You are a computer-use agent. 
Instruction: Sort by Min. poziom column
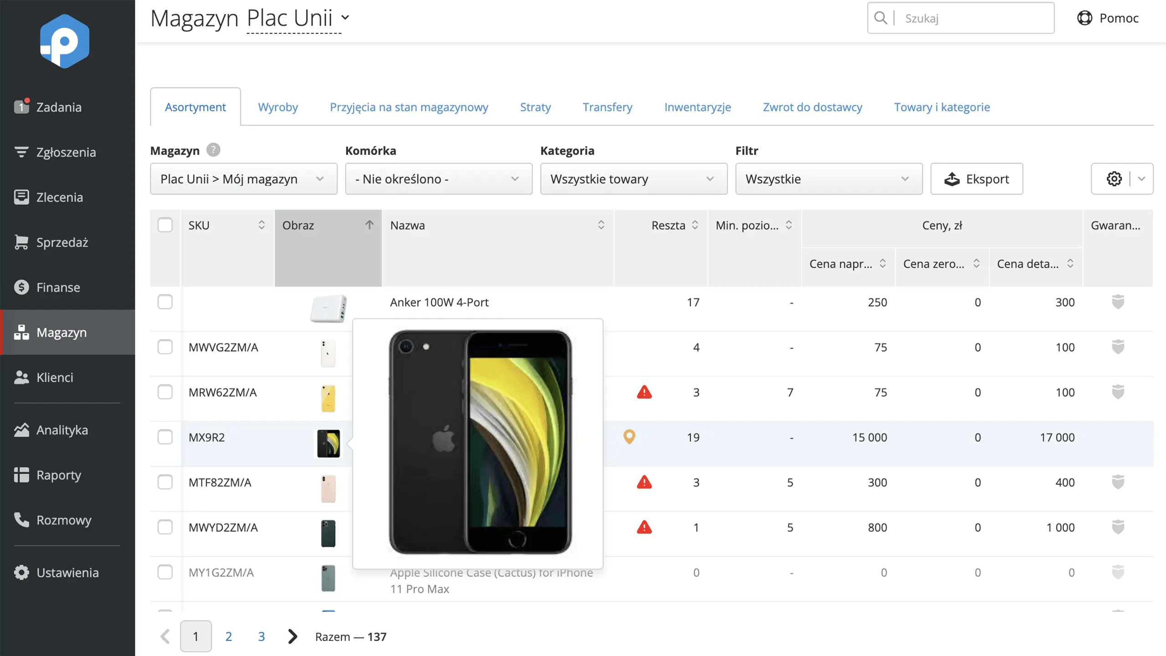(x=789, y=225)
